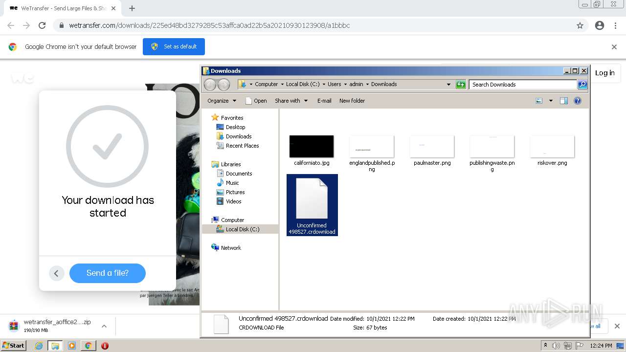Open the Share with menu
The height and width of the screenshot is (352, 626).
(291, 101)
